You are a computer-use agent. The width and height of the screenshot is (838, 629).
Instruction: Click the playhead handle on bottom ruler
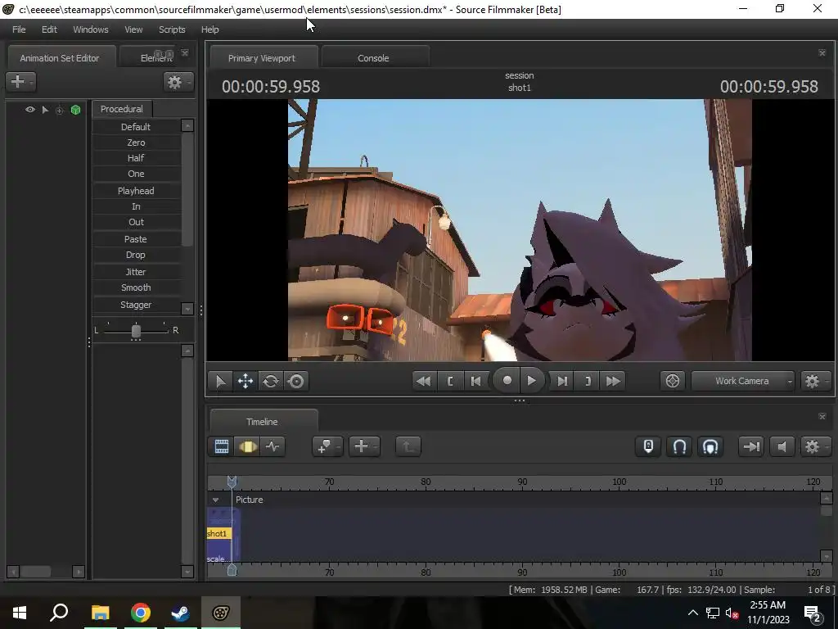coord(232,570)
